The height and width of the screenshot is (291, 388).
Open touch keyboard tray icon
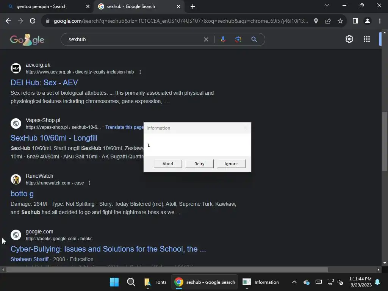coord(318,282)
